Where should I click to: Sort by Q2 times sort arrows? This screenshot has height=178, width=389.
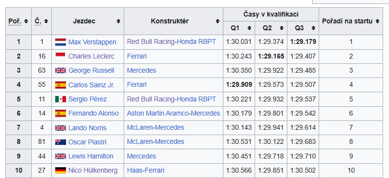pos(281,28)
